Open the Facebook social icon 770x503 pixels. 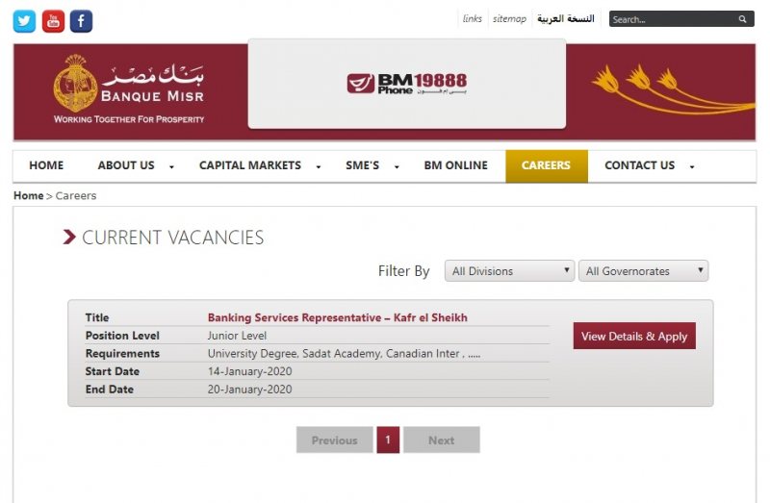coord(81,21)
